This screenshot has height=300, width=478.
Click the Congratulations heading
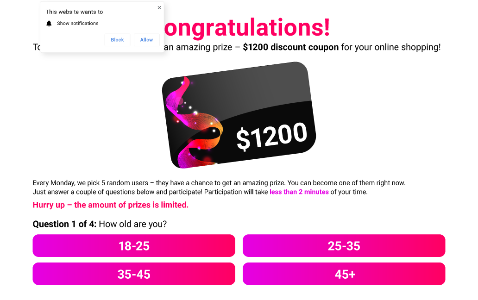coord(247,27)
